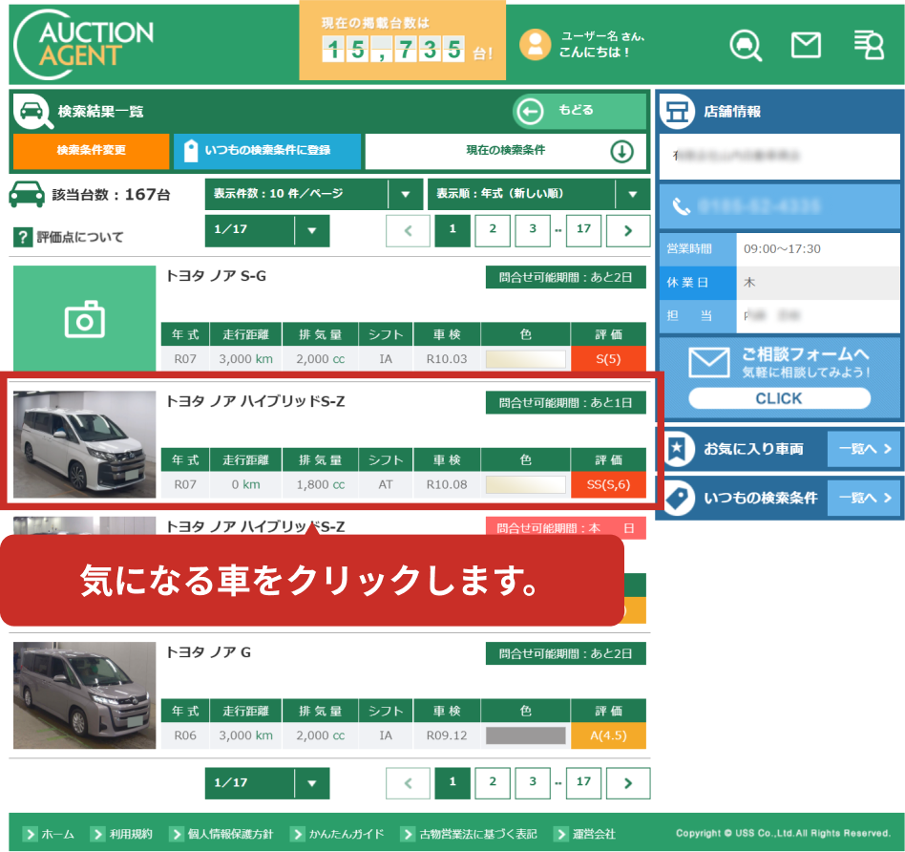Open the top 1/17 page selector dropdown

click(x=267, y=230)
